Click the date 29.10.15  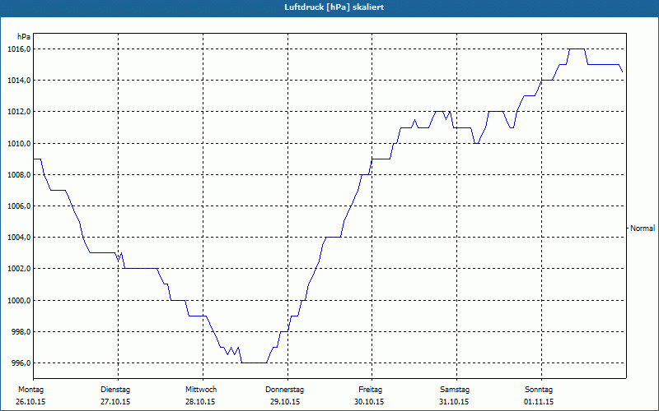click(x=285, y=402)
